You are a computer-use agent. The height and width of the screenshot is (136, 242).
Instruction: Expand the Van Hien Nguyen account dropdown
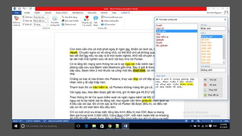coord(223,13)
